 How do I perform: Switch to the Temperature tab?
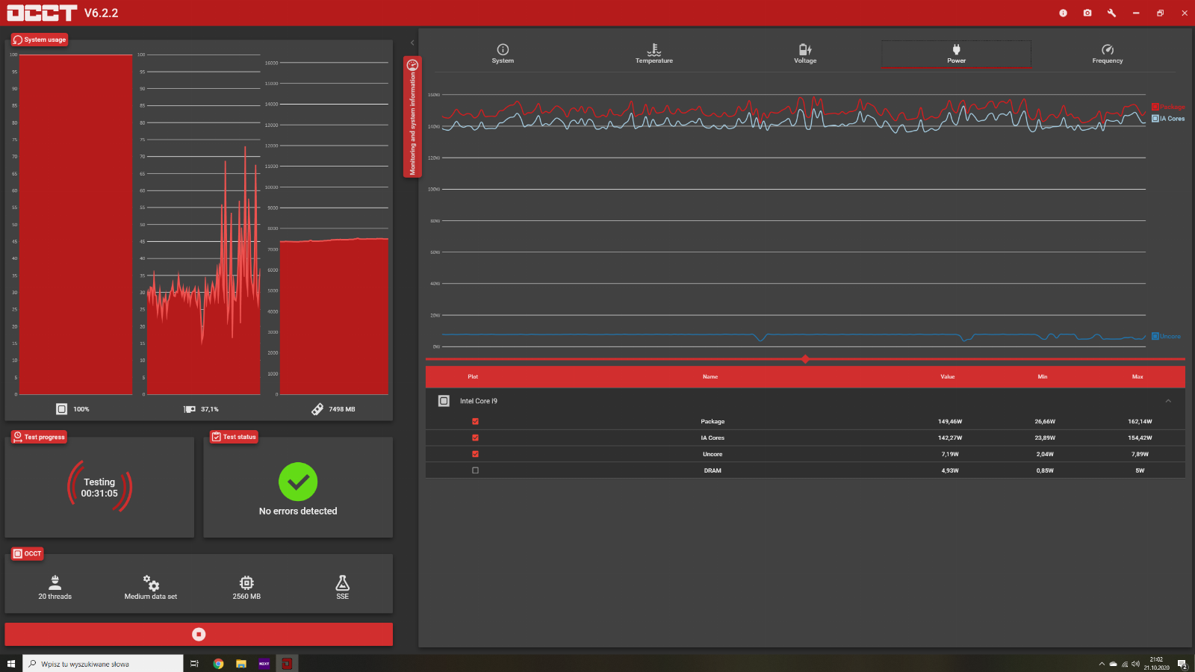coord(654,54)
